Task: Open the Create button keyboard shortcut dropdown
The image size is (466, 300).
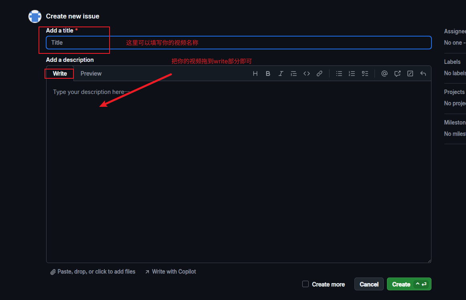Action: point(421,284)
